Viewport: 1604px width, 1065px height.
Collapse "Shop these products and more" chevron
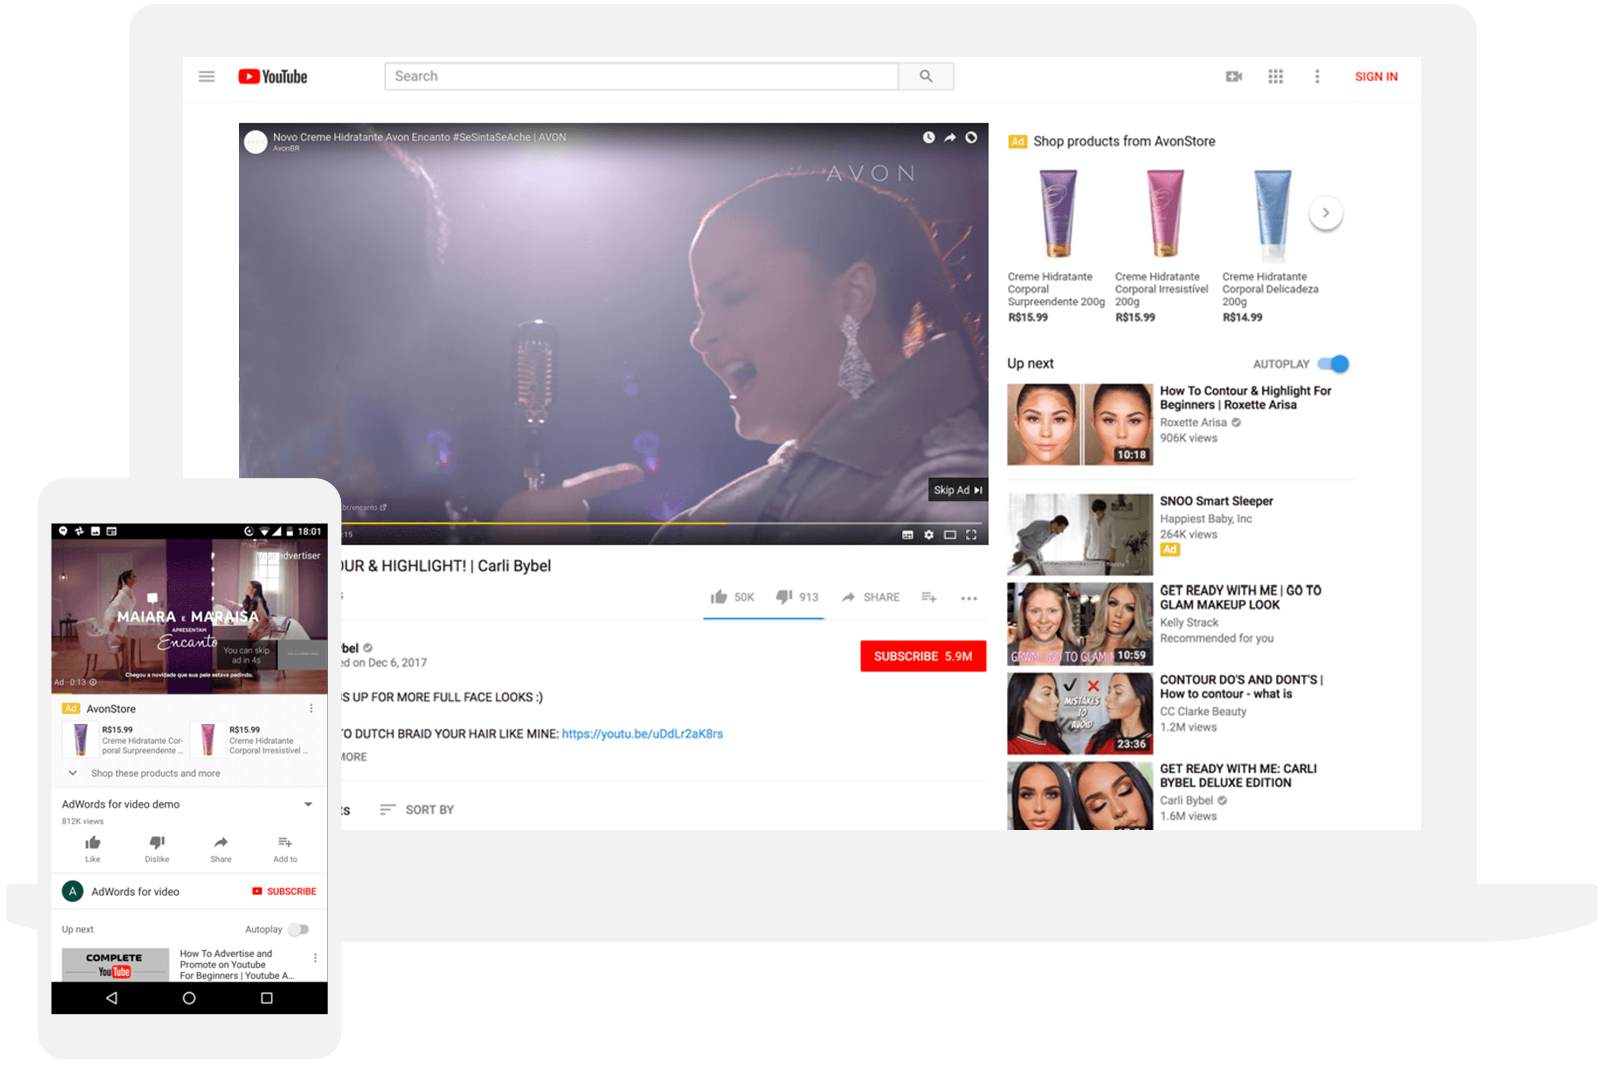[73, 773]
